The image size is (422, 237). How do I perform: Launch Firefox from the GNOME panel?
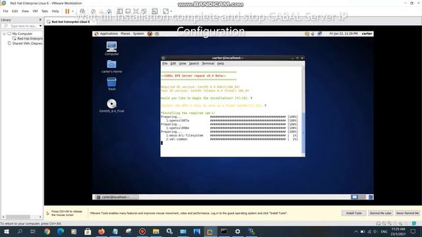[x=150, y=34]
